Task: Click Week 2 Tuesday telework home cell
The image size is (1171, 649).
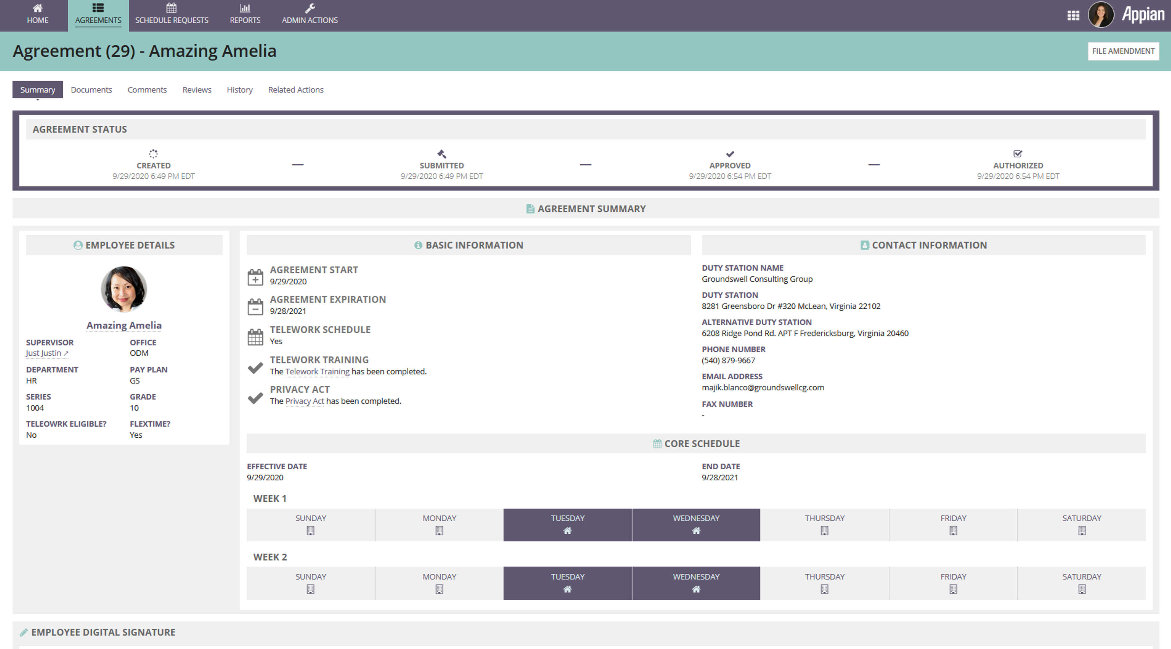Action: point(567,583)
